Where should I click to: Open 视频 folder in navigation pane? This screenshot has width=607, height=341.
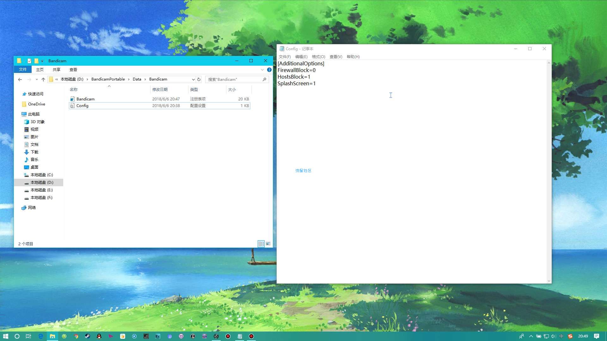click(x=31, y=129)
